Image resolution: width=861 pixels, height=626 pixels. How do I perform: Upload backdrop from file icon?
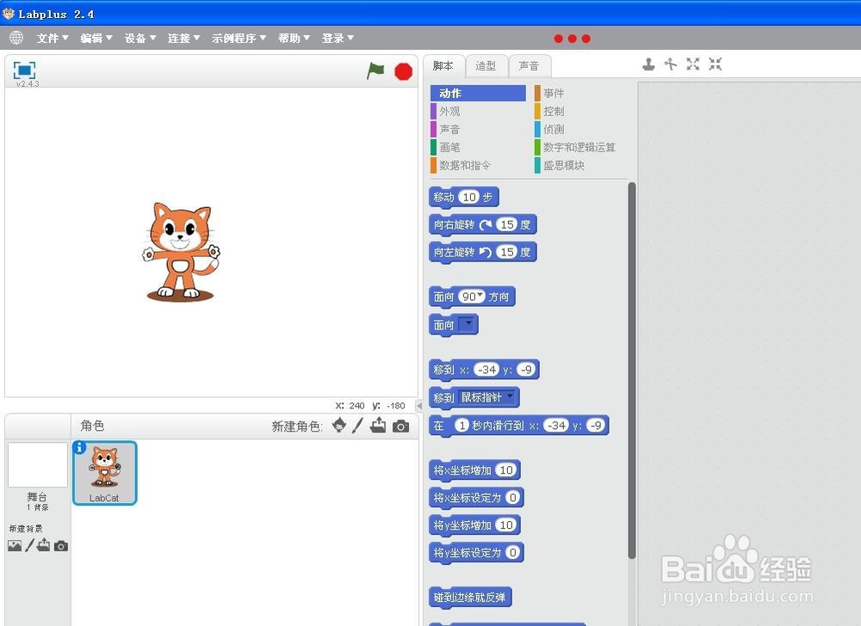pos(43,545)
